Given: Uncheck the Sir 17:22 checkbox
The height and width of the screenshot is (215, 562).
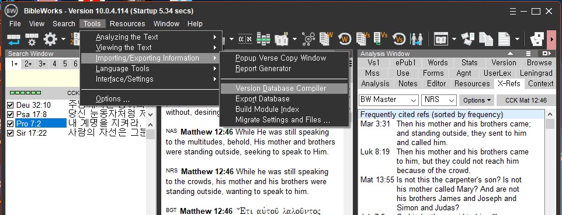Looking at the screenshot, I should coord(10,133).
